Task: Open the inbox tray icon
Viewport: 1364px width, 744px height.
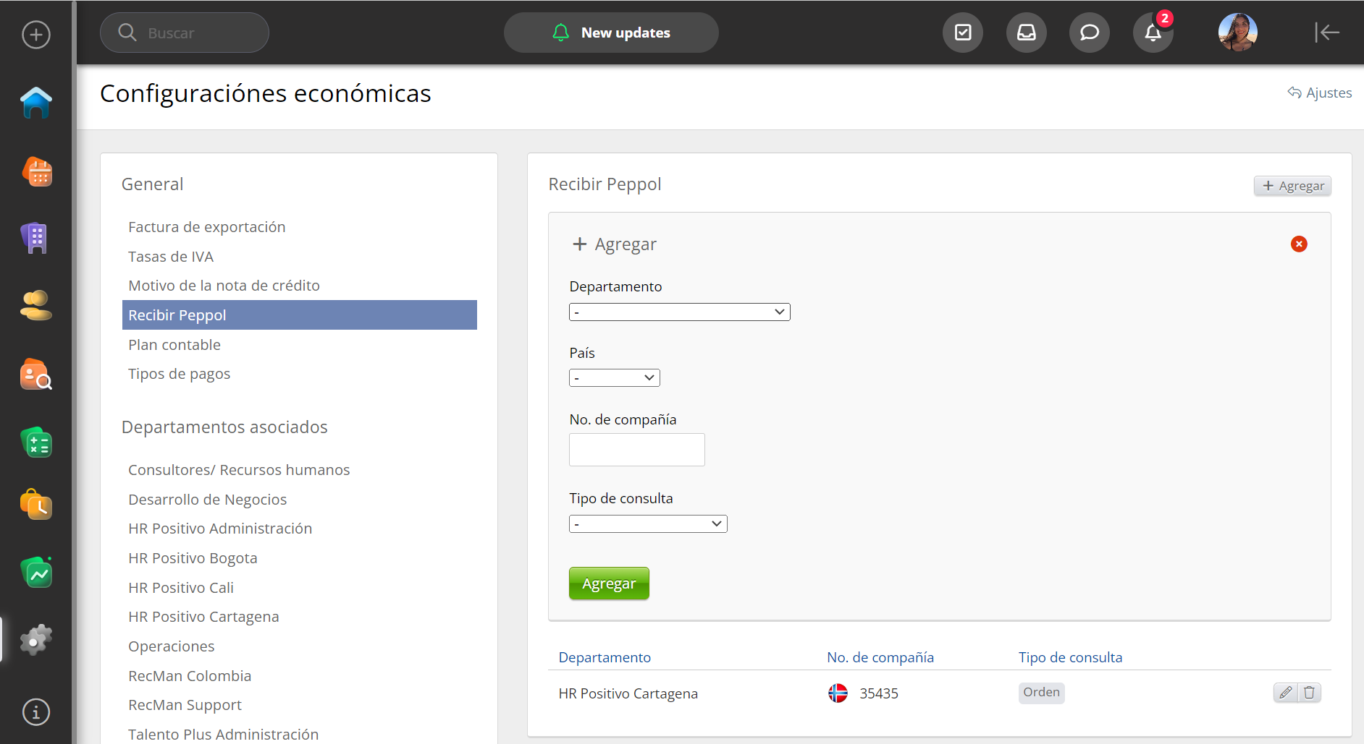Action: (x=1026, y=33)
